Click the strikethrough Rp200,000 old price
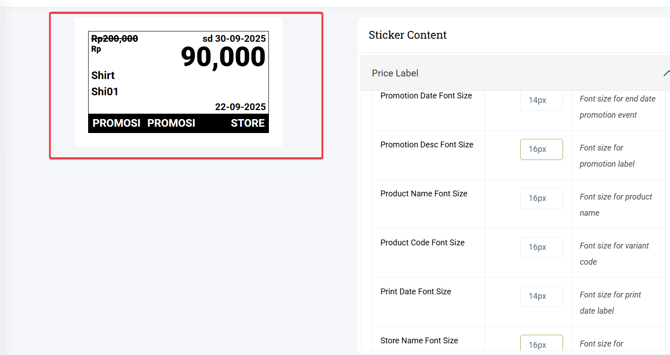 tap(115, 39)
